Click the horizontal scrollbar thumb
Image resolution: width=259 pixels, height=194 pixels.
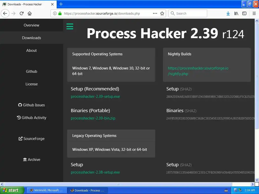pos(118,184)
